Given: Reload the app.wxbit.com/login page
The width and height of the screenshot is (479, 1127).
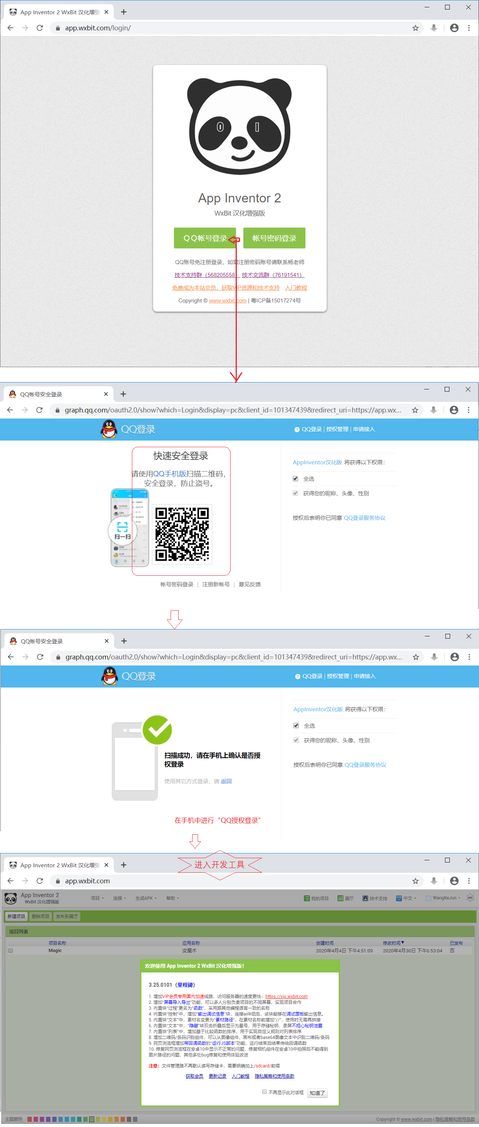Looking at the screenshot, I should click(x=40, y=28).
